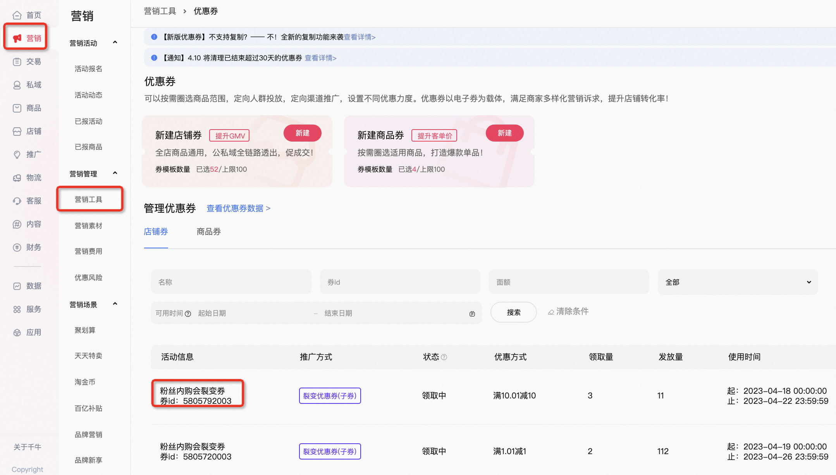Click the coupon entry 券id: 5805792003
Viewport: 836px width, 475px height.
click(196, 396)
